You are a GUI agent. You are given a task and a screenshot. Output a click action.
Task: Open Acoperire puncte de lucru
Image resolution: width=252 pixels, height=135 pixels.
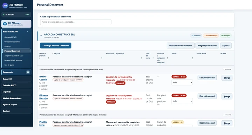pyautogui.click(x=14, y=56)
